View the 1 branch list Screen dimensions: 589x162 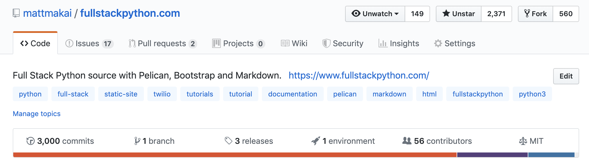[x=154, y=141]
